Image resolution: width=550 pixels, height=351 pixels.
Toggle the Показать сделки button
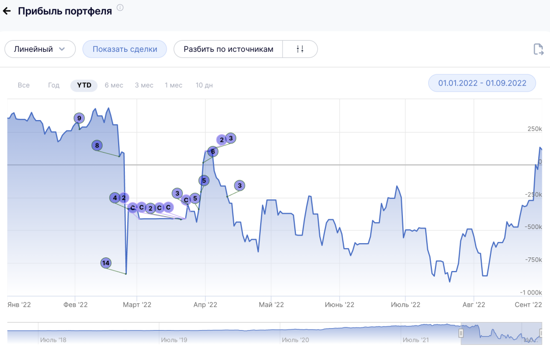coord(125,49)
